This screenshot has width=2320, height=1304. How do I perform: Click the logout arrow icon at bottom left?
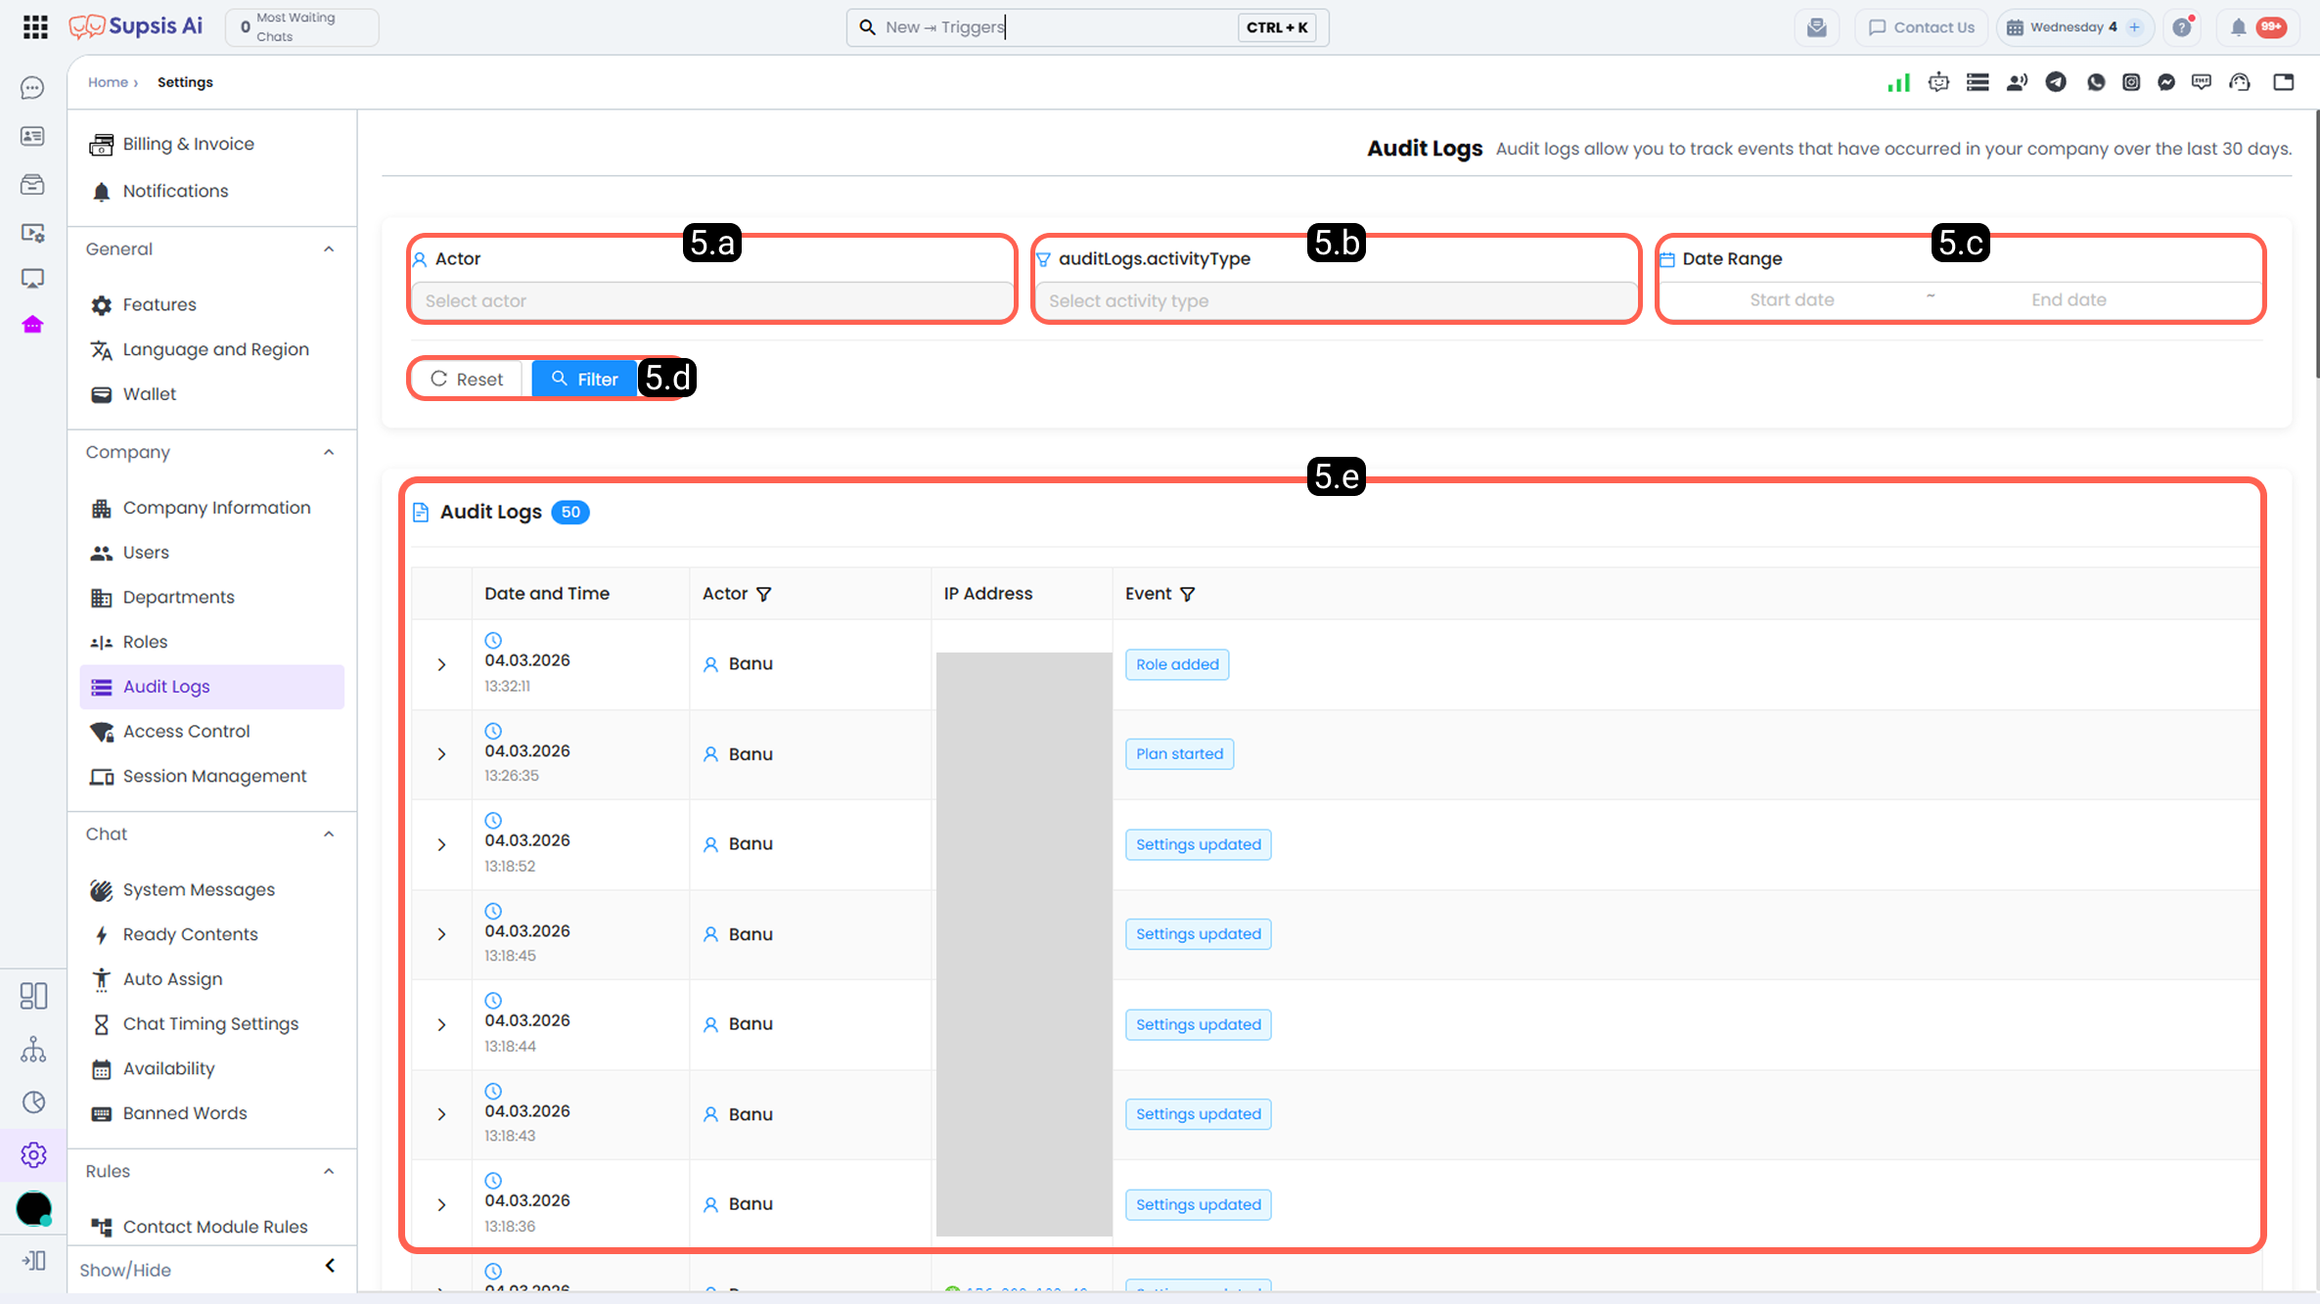33,1261
